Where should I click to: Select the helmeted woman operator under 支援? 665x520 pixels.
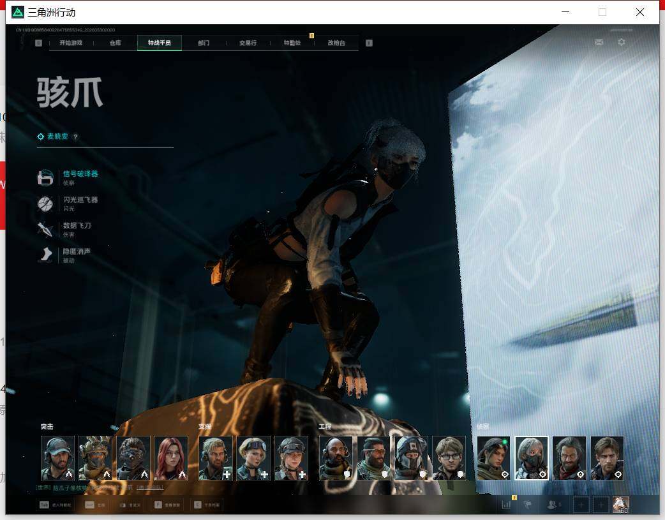292,458
